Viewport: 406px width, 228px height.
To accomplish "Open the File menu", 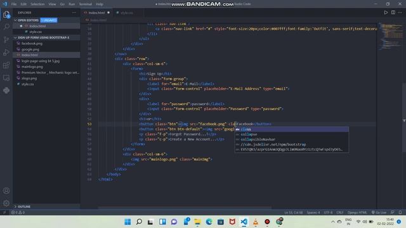I will pos(14,4).
